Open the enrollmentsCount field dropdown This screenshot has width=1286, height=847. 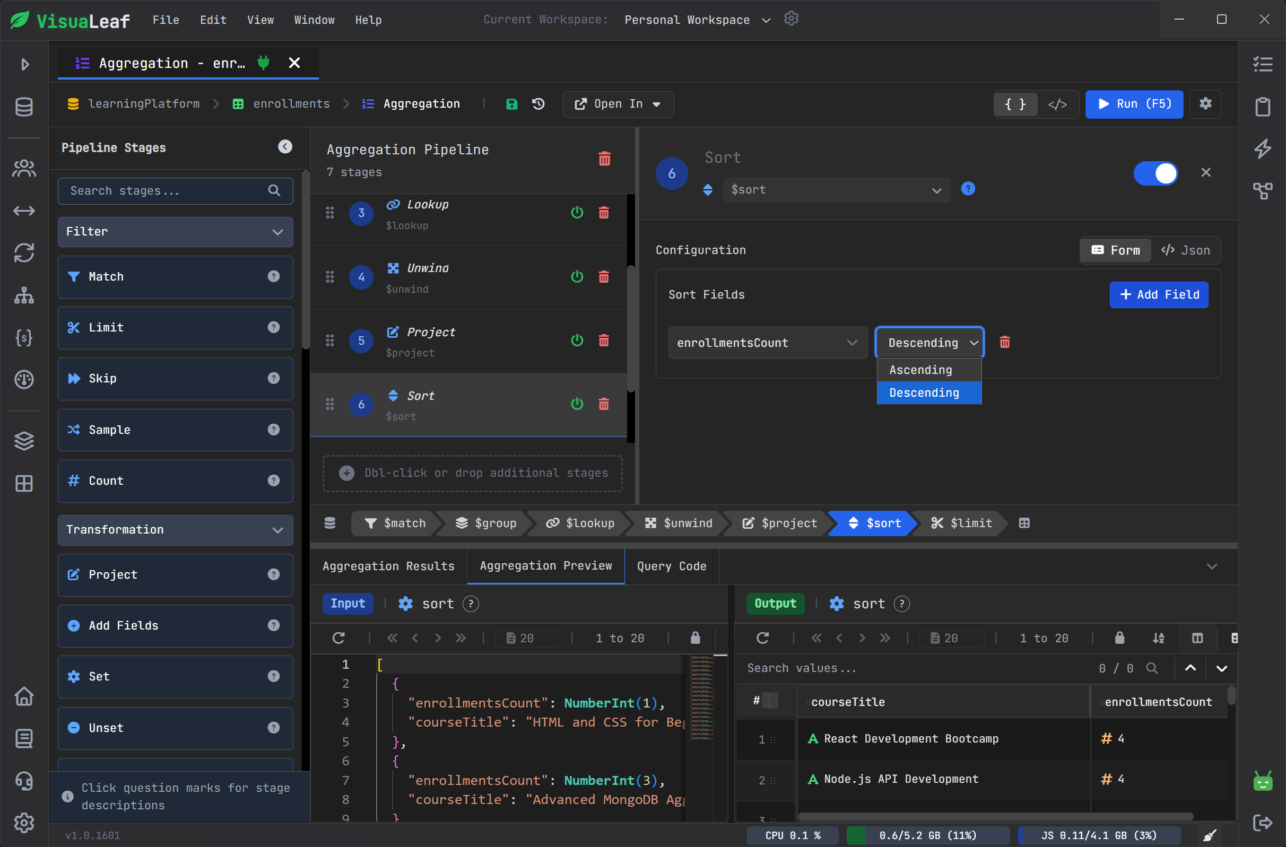point(767,343)
